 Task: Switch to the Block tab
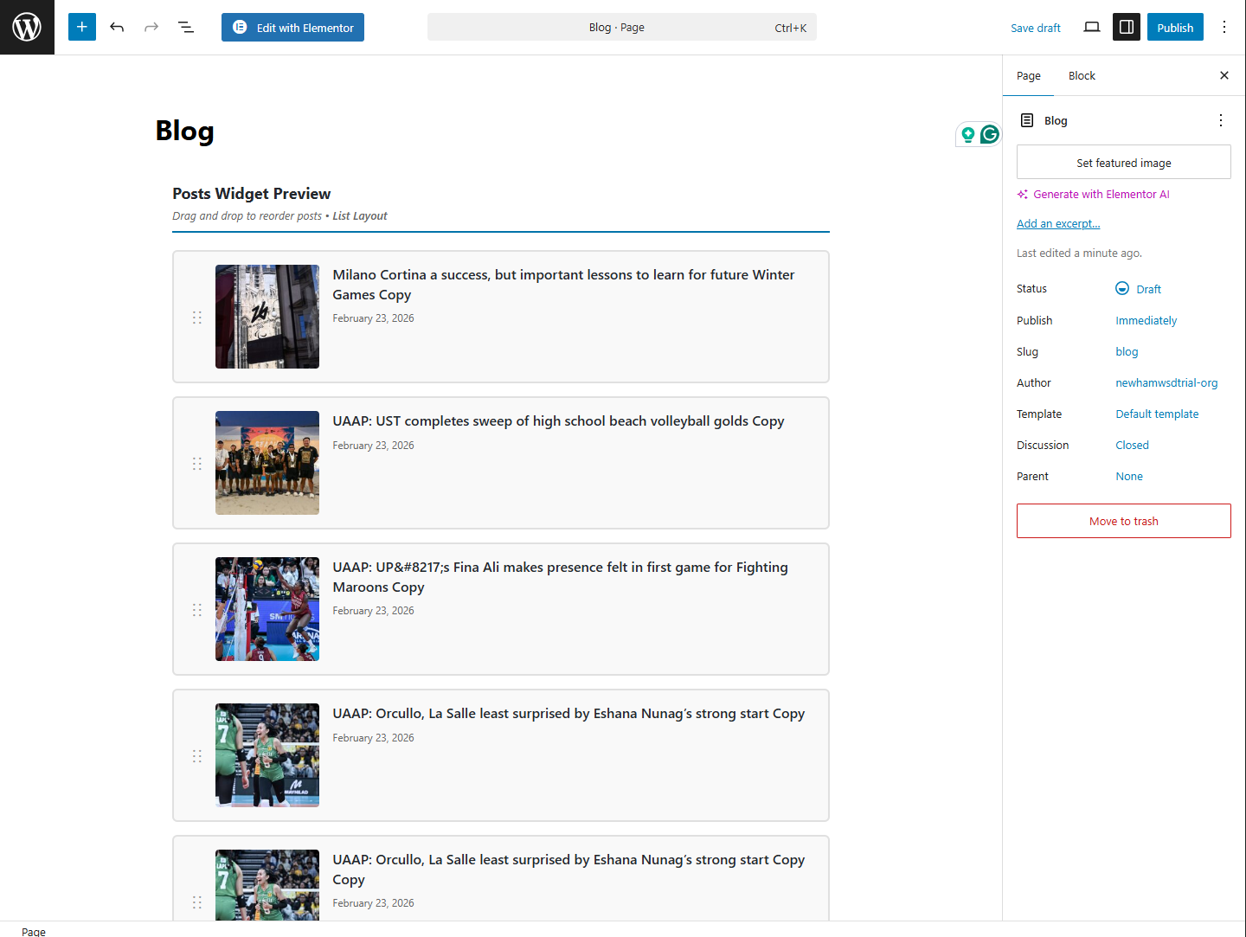(x=1082, y=75)
